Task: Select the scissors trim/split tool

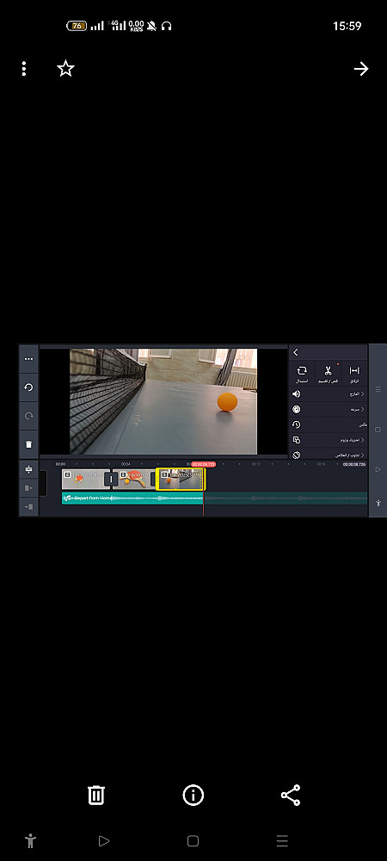Action: tap(328, 374)
